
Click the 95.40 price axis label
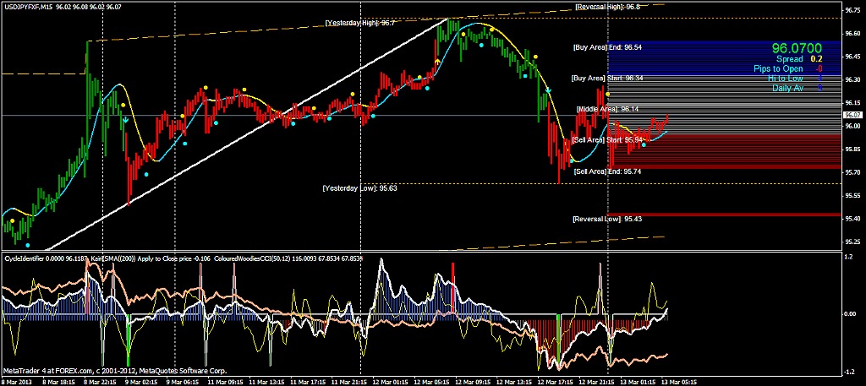pyautogui.click(x=852, y=219)
